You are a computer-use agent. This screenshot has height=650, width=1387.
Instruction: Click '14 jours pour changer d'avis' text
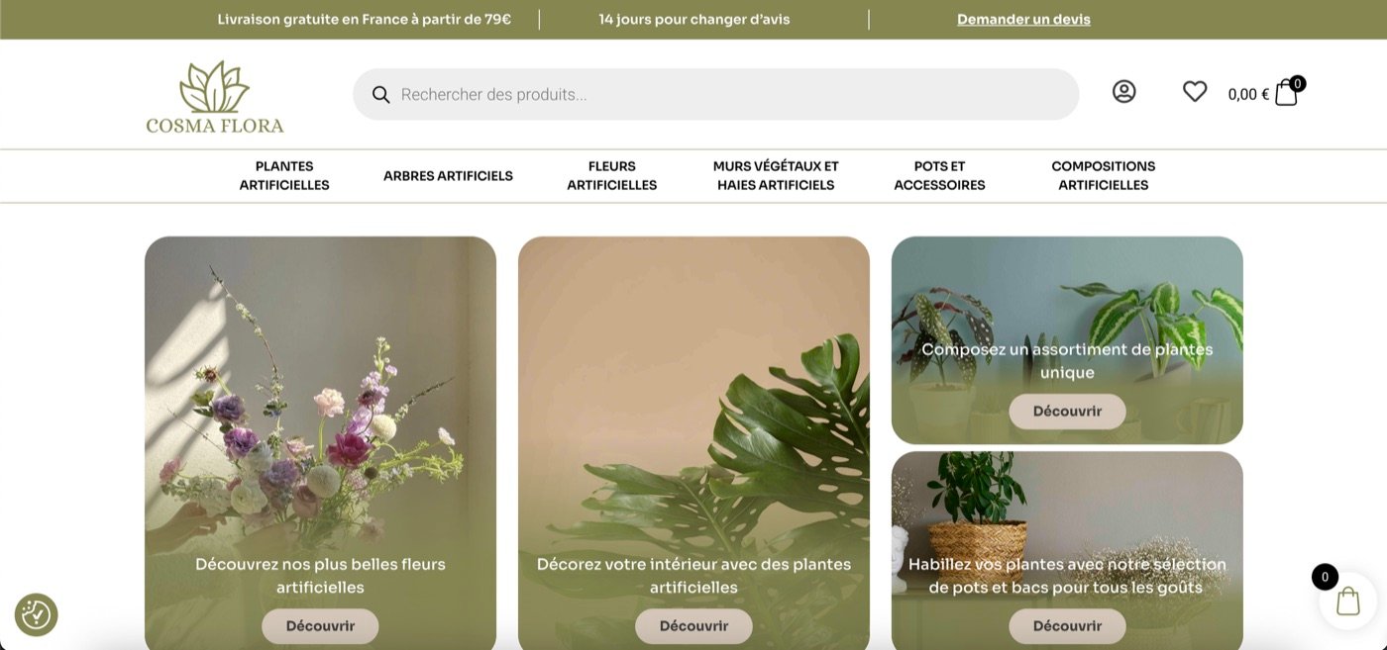(x=694, y=19)
